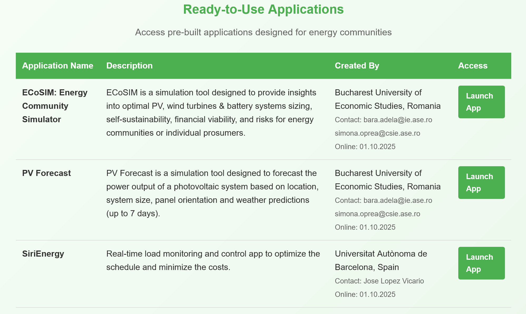Click the Ready-to-Use Applications heading
Viewport: 526px width, 314px height.
pos(263,9)
